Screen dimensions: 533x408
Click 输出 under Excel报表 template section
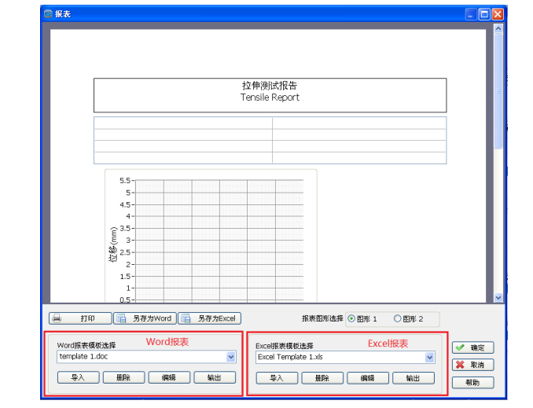point(413,378)
